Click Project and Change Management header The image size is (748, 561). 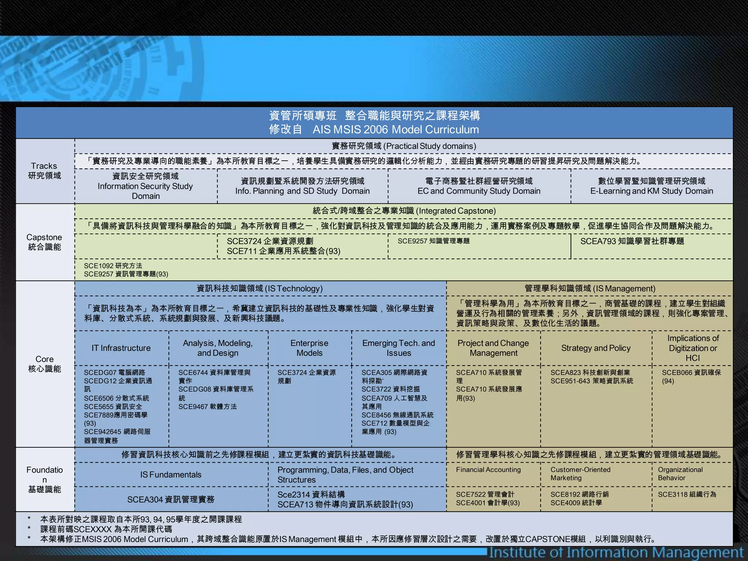(x=493, y=348)
